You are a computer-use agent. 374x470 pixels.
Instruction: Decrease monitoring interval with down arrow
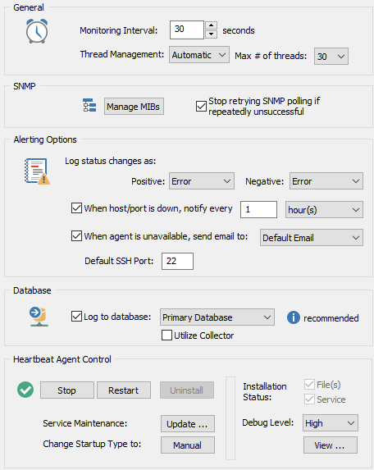tap(212, 34)
